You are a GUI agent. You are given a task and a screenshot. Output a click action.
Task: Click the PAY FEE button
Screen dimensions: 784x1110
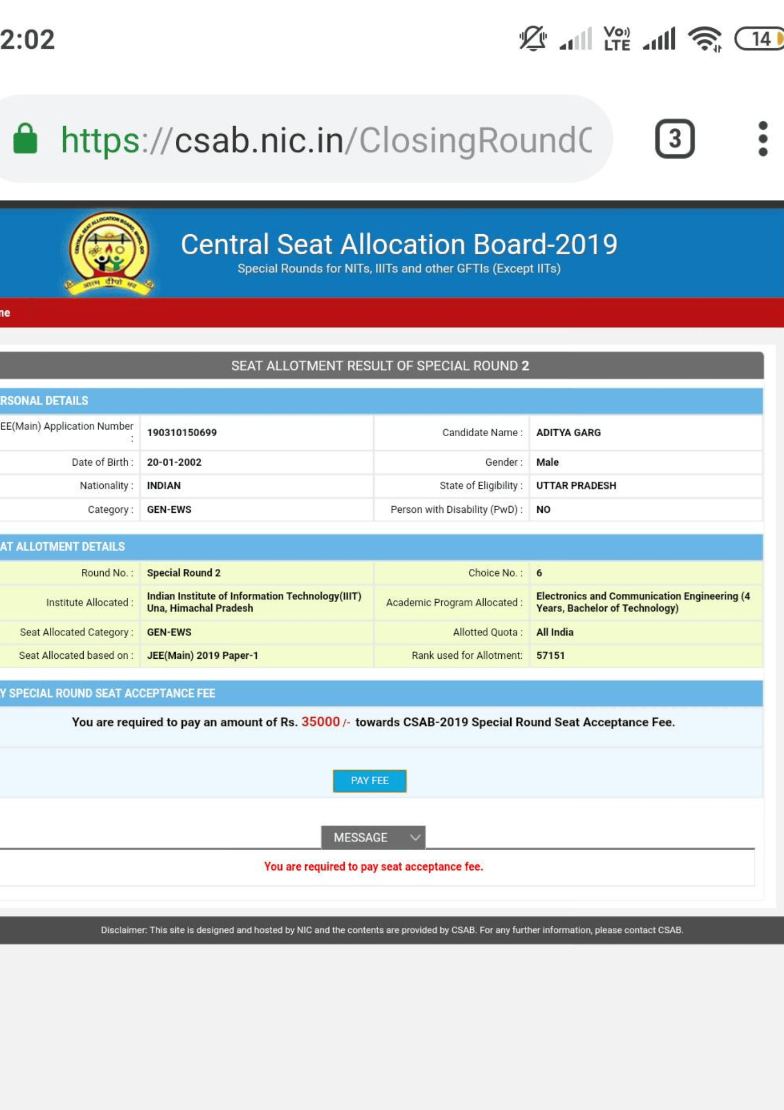369,780
